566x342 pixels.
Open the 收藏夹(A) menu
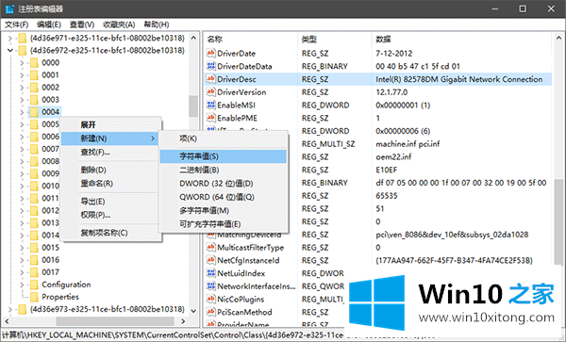[x=119, y=24]
